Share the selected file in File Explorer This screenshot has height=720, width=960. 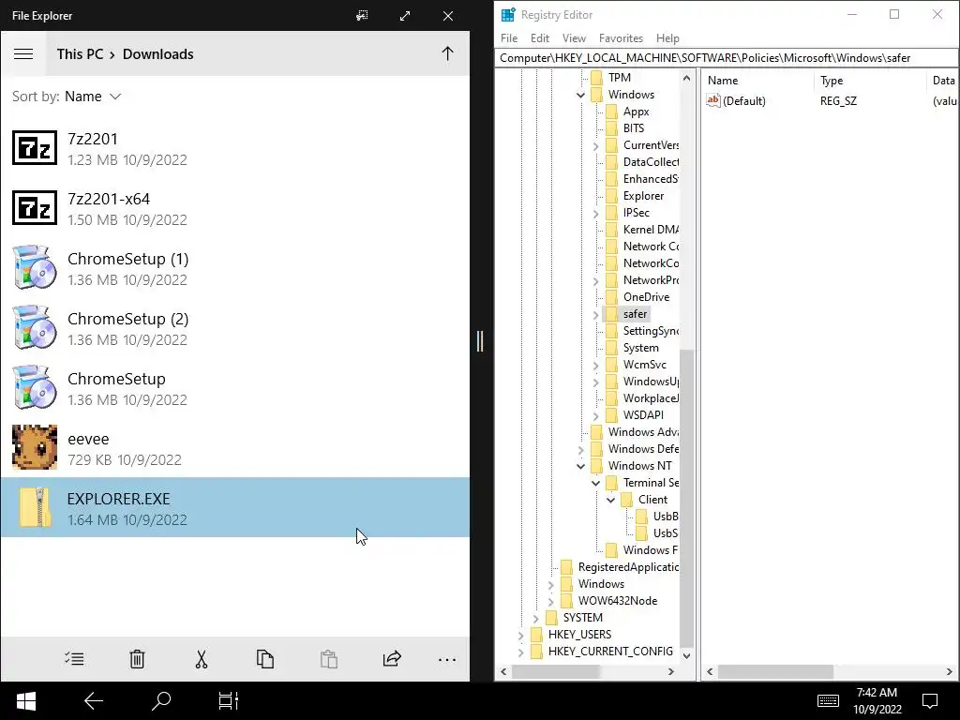(392, 659)
